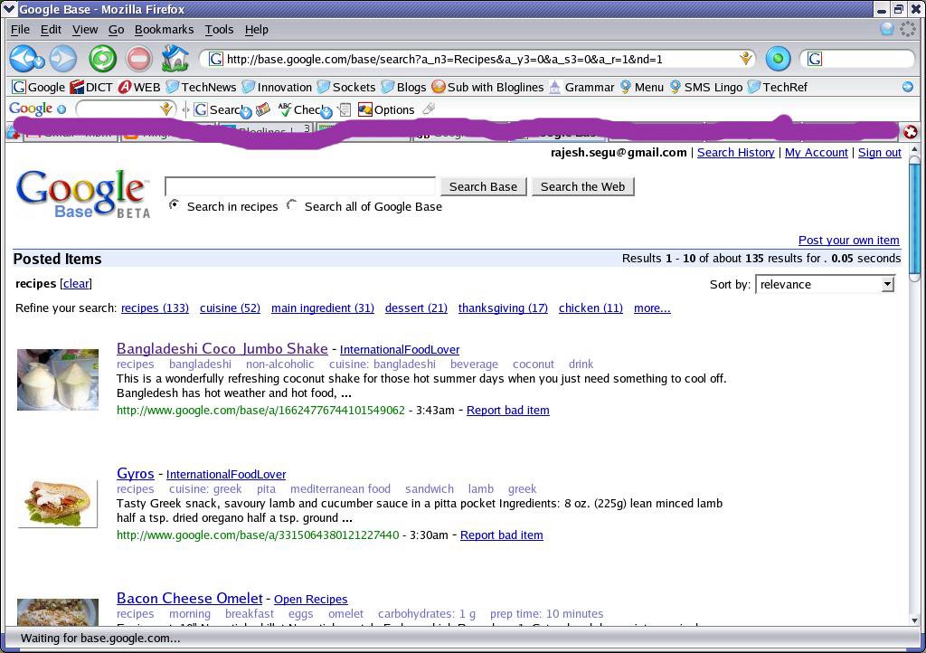The image size is (926, 653).
Task: Click the Post your own item link
Action: tap(848, 241)
